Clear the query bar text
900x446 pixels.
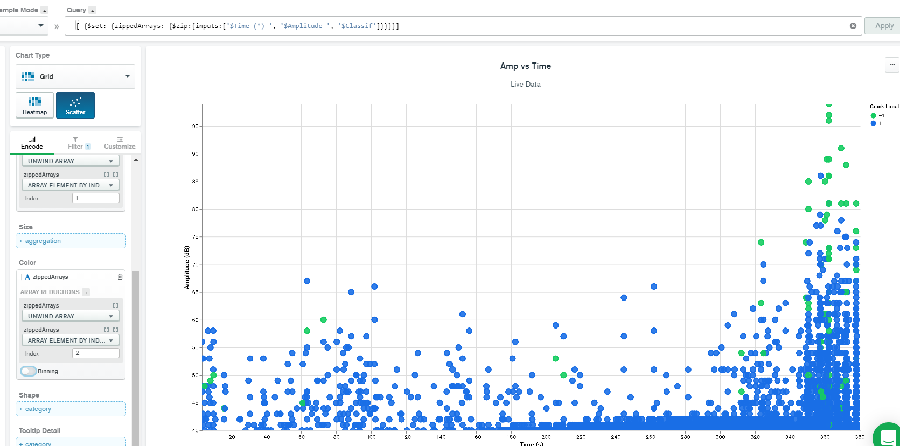(x=853, y=26)
